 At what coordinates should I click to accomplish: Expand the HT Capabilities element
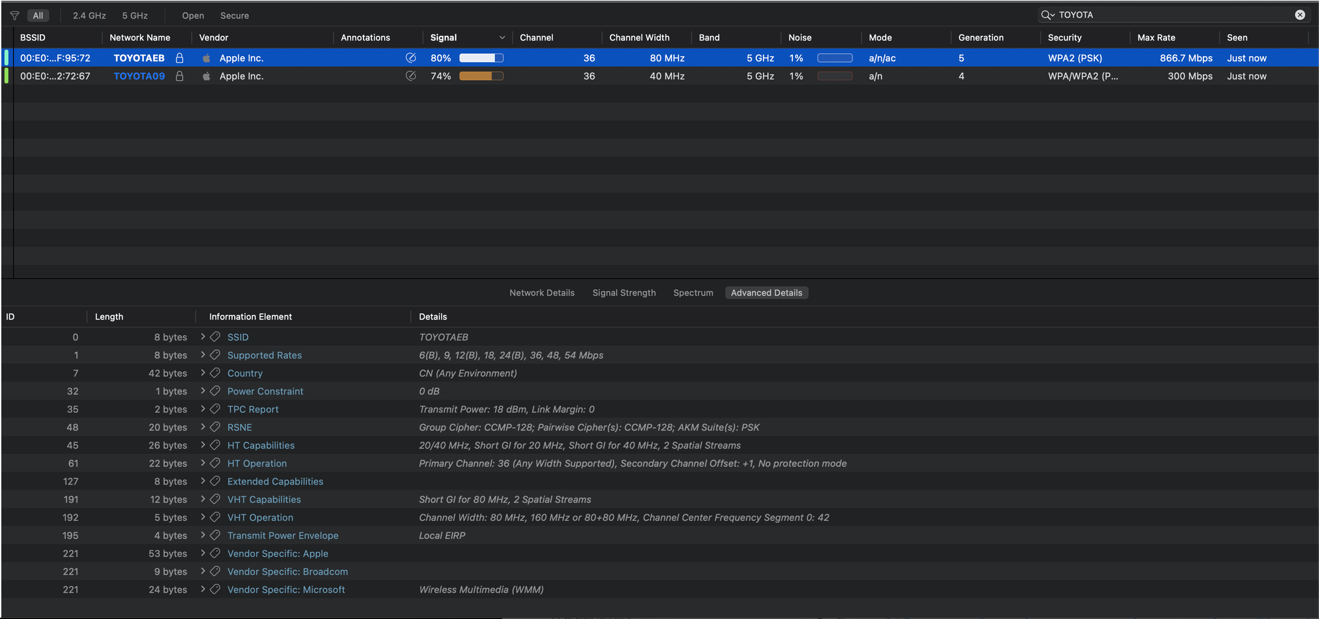[x=203, y=445]
